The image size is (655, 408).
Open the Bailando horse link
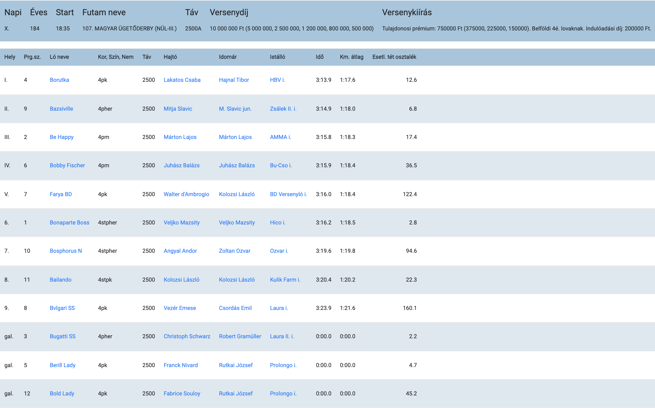point(60,280)
